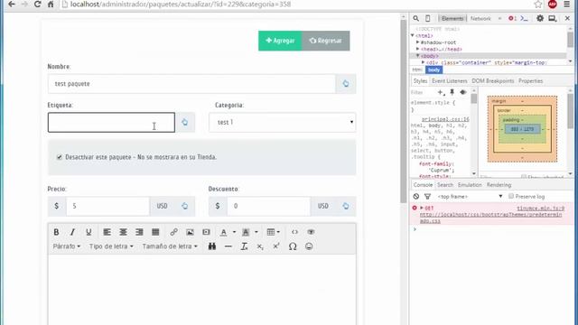This screenshot has height=325, width=578.
Task: Insert special character omega icon
Action: (x=293, y=246)
